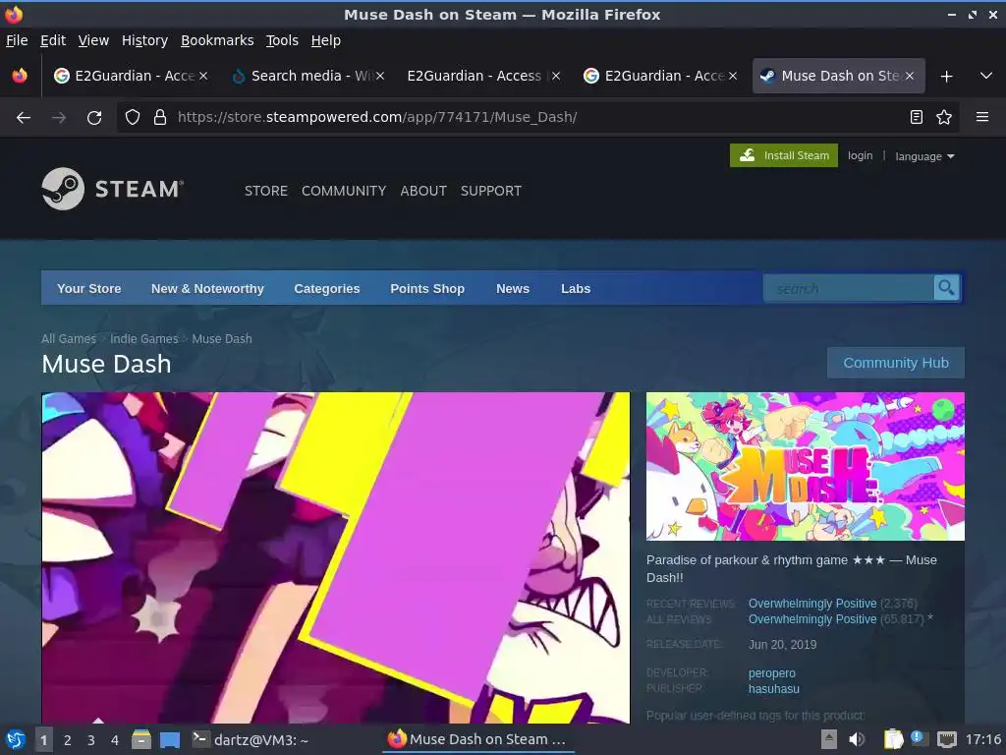Open Firefox View pinned icon
The image size is (1006, 755).
[x=20, y=76]
